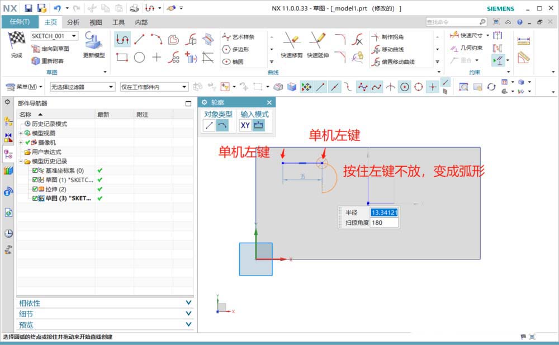Click the Make Corner tool
The width and height of the screenshot is (559, 345).
[x=387, y=37]
